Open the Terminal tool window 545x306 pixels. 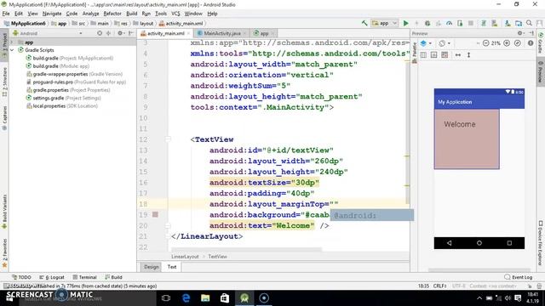(x=84, y=277)
